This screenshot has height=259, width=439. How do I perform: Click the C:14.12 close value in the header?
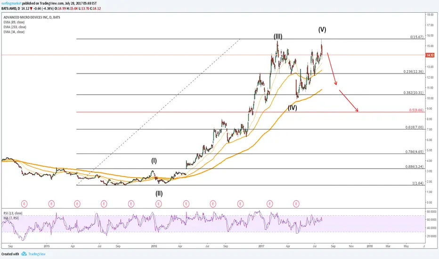pos(95,8)
